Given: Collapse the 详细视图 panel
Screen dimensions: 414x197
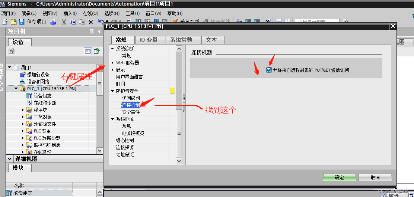Looking at the screenshot, I should [x=10, y=159].
